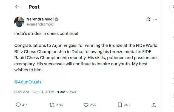This screenshot has height=112, width=174.
Task: Open the @ArjunErigaisi mention link
Action: coord(28,82)
